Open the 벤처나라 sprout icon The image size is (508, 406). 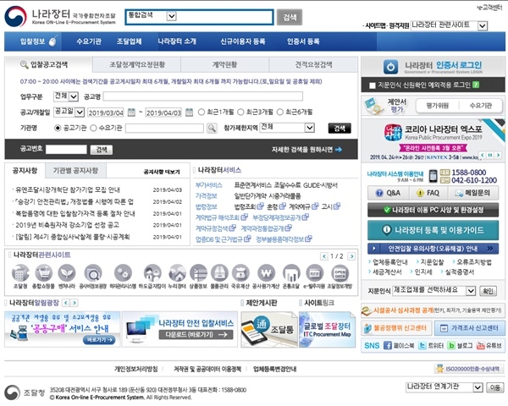coord(67,273)
